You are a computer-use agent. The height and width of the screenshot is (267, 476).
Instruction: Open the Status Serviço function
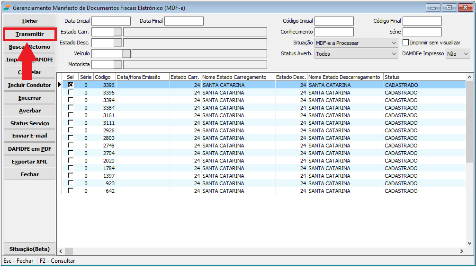29,123
